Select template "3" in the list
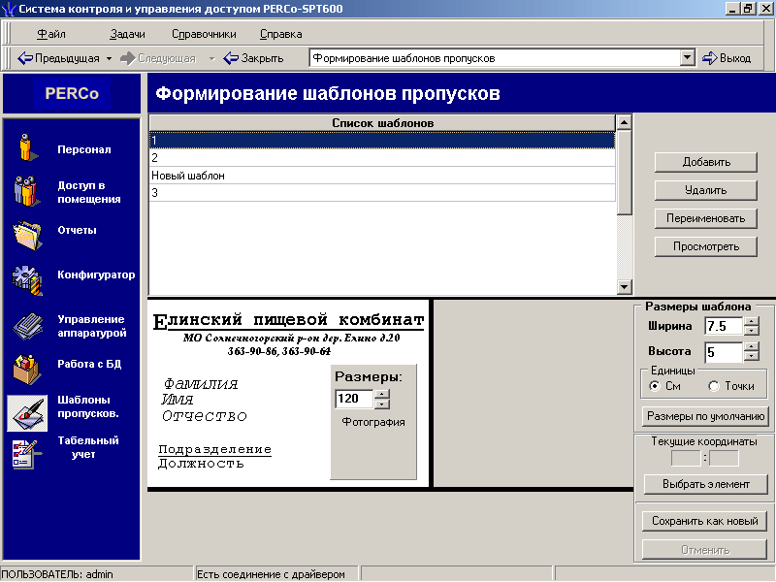 point(382,192)
